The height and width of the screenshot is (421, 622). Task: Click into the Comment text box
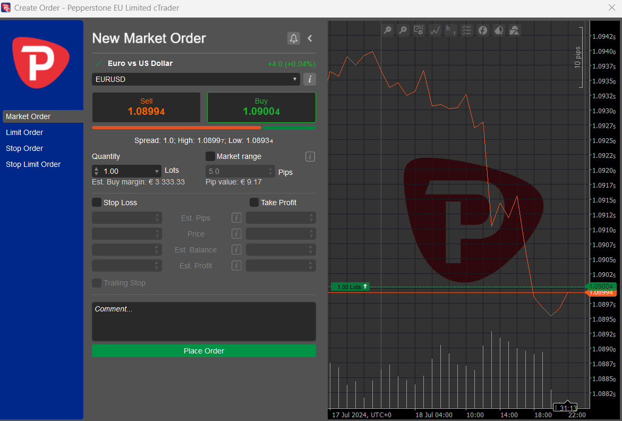coord(204,322)
